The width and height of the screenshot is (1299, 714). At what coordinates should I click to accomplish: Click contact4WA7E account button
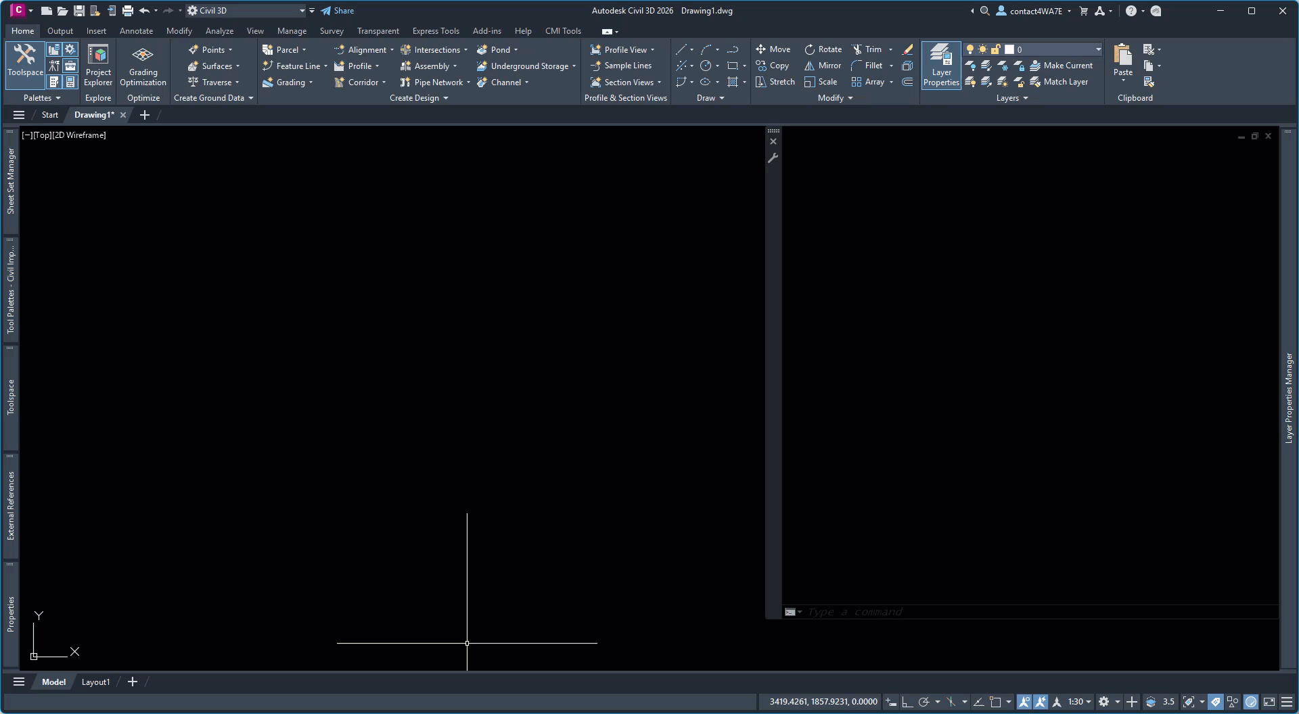tap(1034, 11)
